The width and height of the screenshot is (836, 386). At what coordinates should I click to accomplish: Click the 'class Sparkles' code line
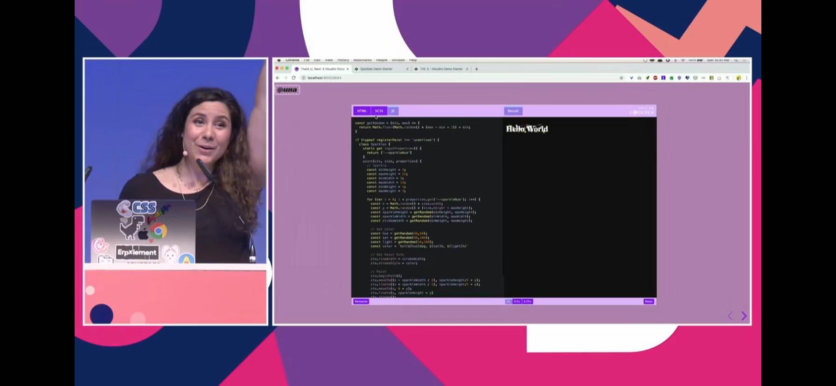click(375, 144)
